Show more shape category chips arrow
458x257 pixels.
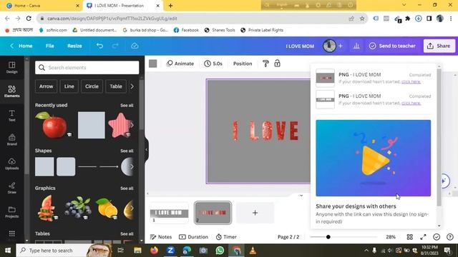click(x=132, y=86)
